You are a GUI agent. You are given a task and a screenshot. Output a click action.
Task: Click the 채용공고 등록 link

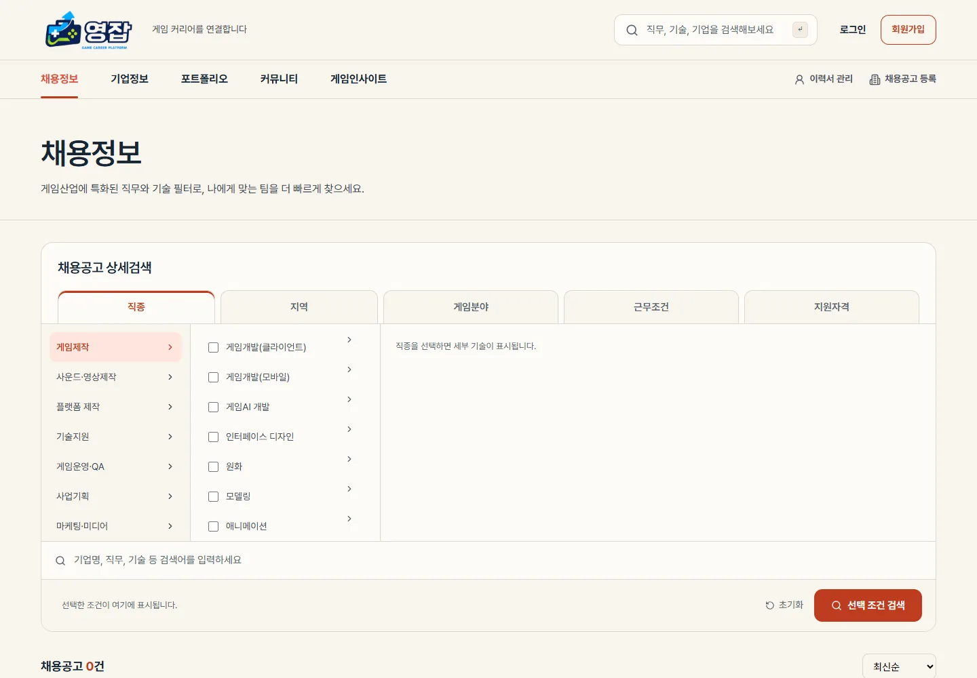[903, 79]
